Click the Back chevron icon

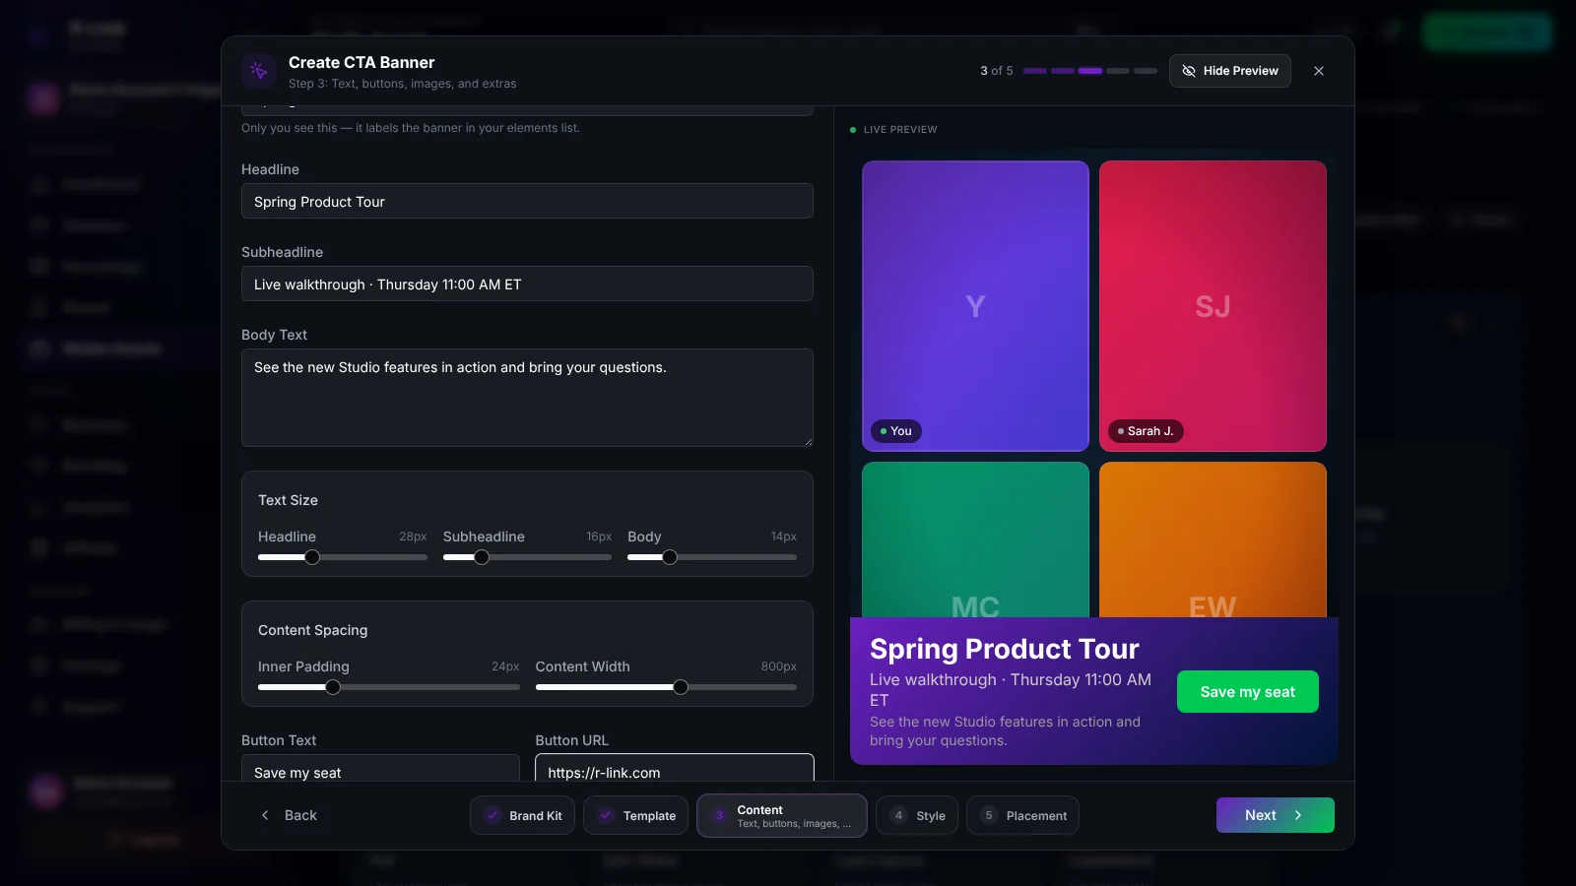(x=265, y=815)
